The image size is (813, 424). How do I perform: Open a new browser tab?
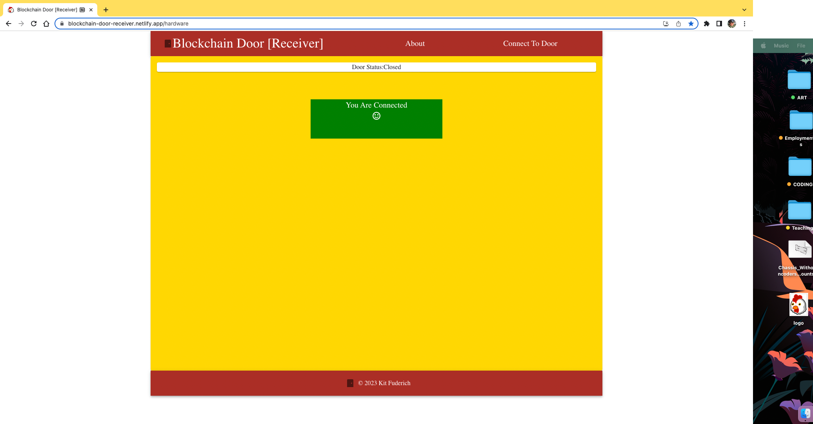[106, 10]
